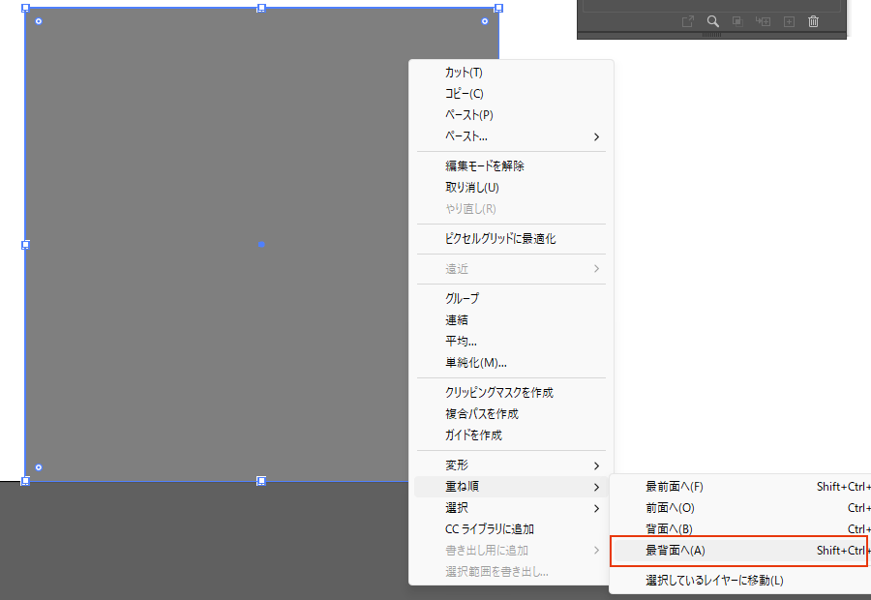This screenshot has width=871, height=600.
Task: Expand the 選択 submenu
Action: coord(511,508)
